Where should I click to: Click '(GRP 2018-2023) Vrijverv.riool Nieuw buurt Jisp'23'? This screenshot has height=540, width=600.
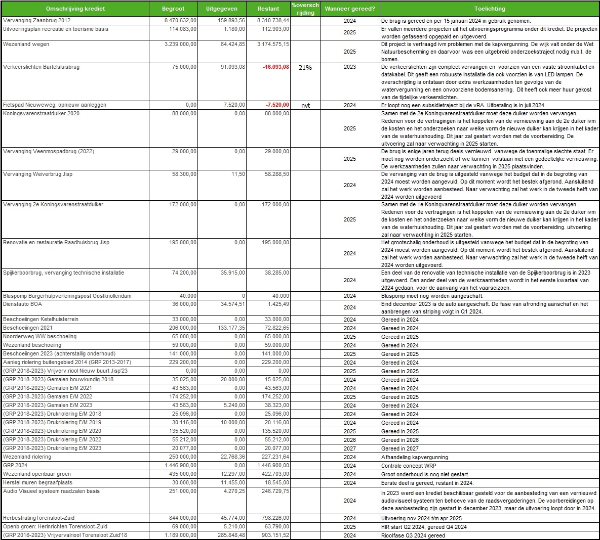coord(65,371)
